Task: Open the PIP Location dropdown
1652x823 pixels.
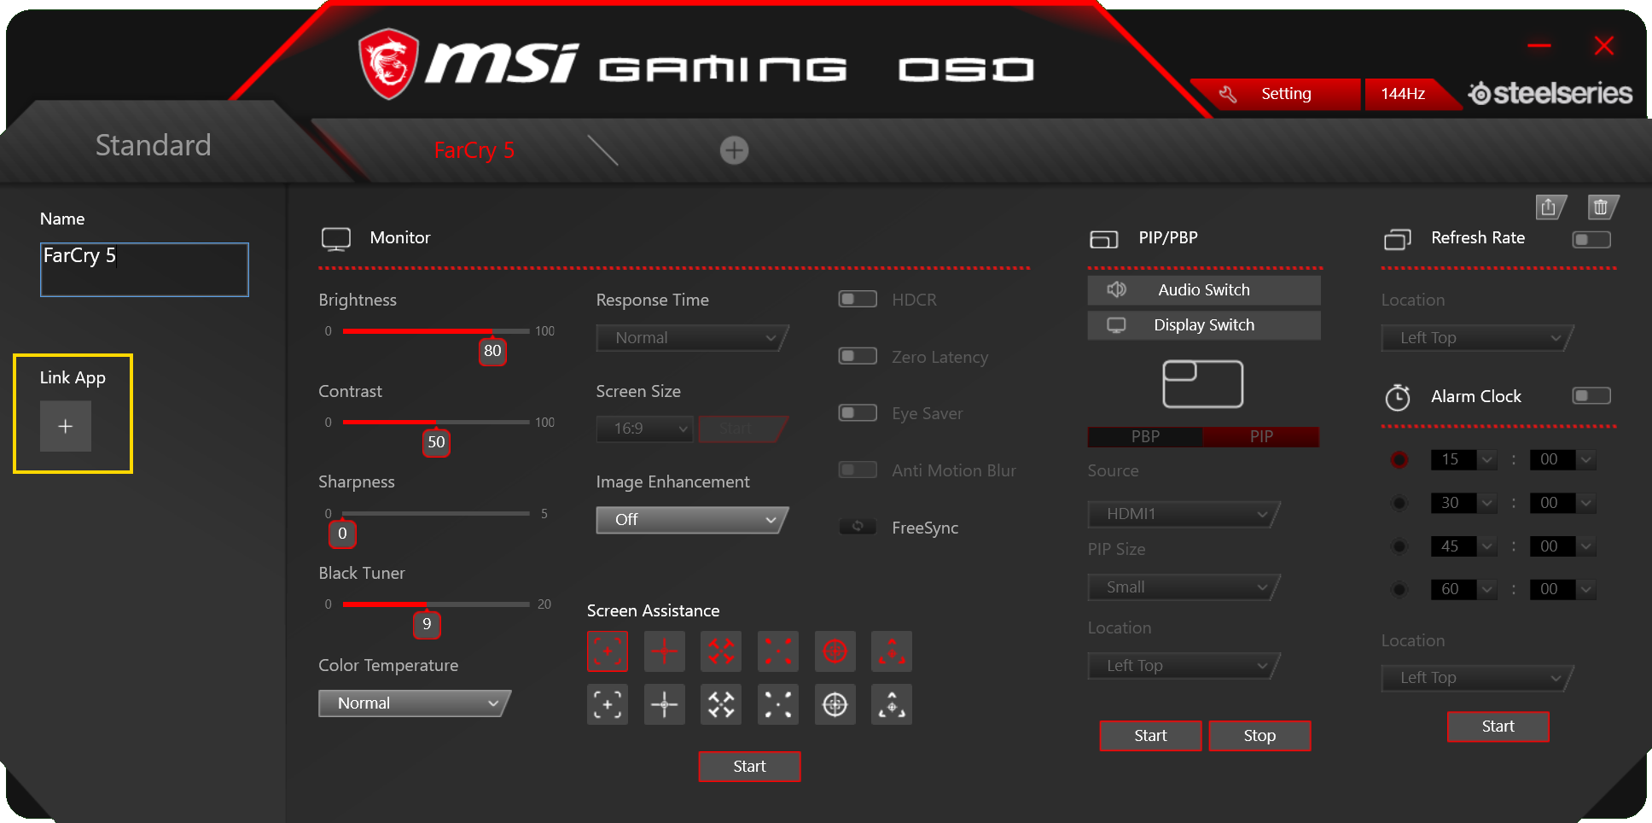Action: pyautogui.click(x=1184, y=666)
